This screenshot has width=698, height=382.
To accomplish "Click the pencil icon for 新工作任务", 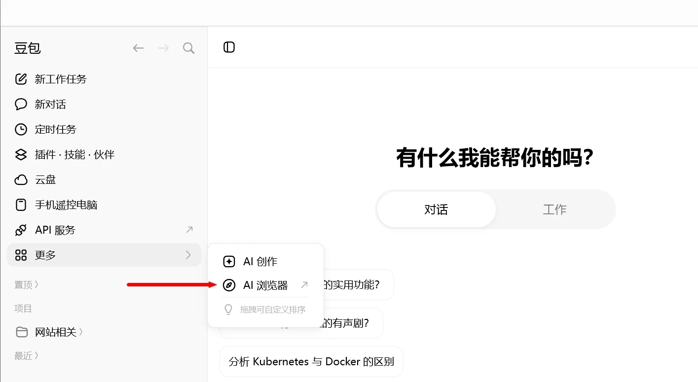I will (x=21, y=79).
